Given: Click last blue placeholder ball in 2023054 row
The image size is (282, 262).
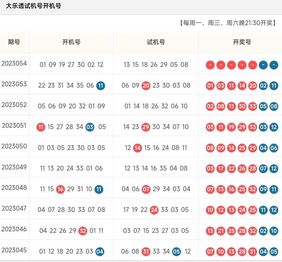Looking at the screenshot, I should click(274, 65).
